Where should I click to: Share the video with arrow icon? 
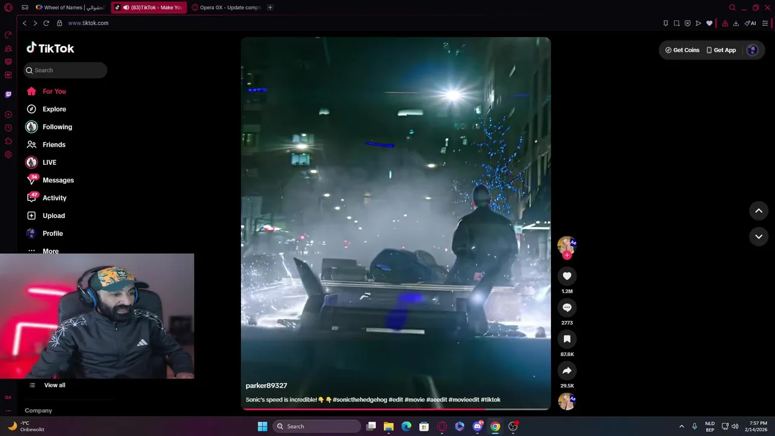[567, 371]
